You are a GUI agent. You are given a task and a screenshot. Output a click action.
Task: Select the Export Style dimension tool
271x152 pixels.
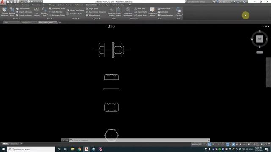141,15
